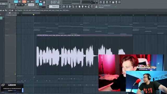Open the audio editor scissors icon
This screenshot has width=167, height=94.
(x=104, y=2)
